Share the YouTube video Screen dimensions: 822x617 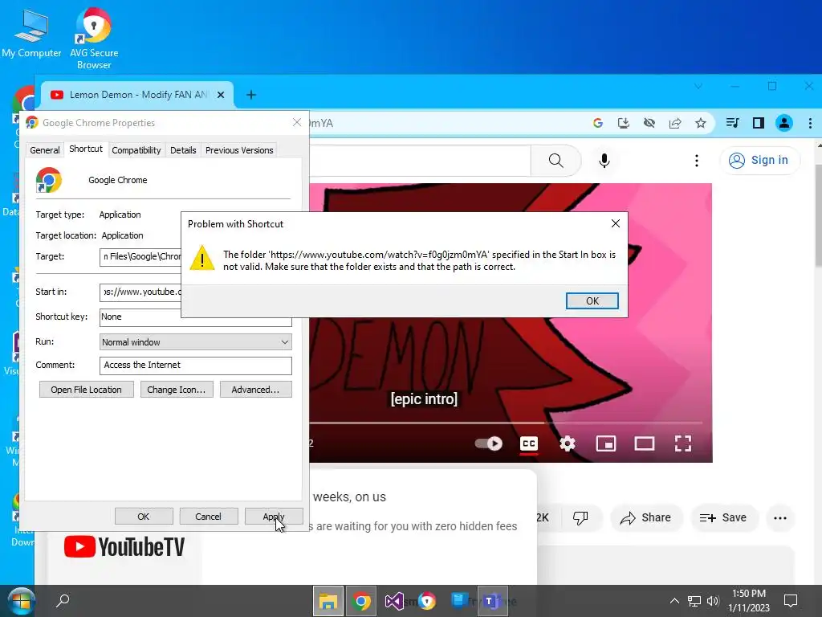646,518
